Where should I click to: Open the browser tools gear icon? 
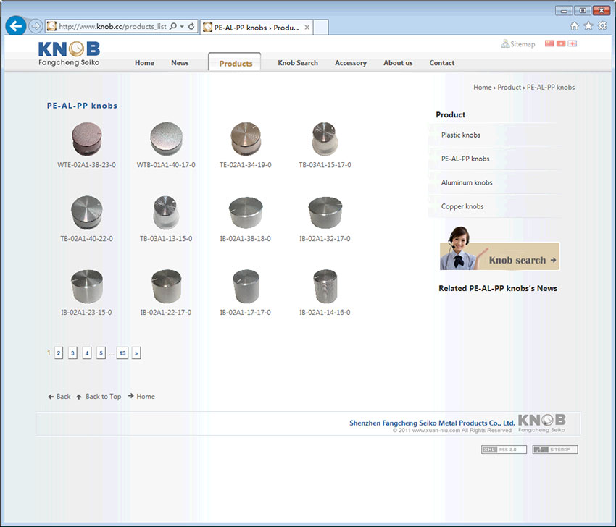pyautogui.click(x=602, y=26)
